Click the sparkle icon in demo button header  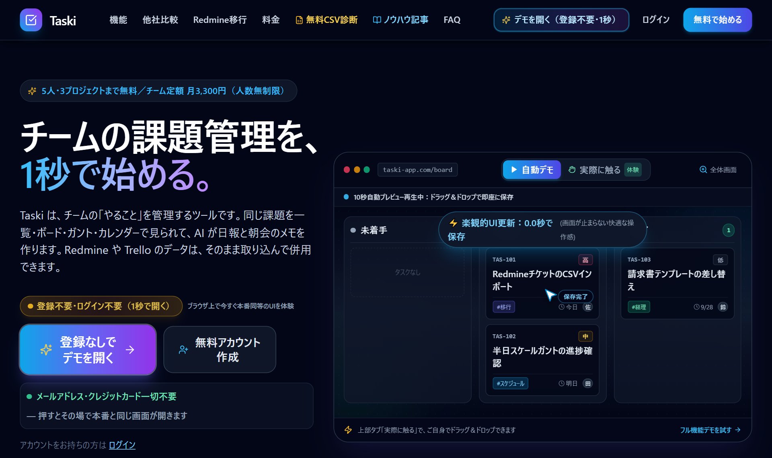(506, 20)
